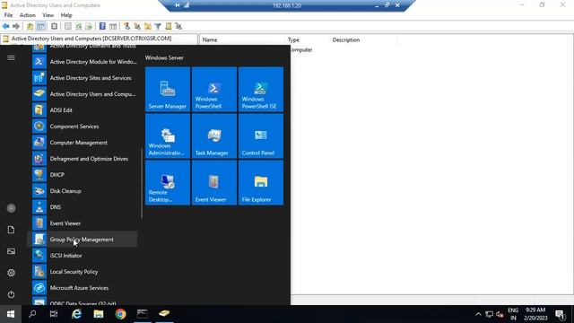Click the user account icon in Start sidebar

(x=11, y=208)
